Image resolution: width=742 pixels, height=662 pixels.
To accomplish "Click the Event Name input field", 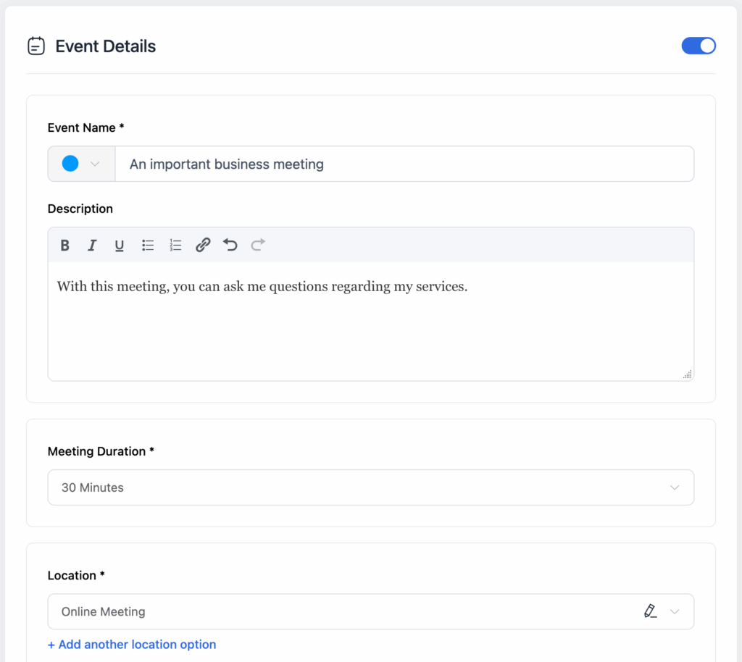I will pos(406,164).
